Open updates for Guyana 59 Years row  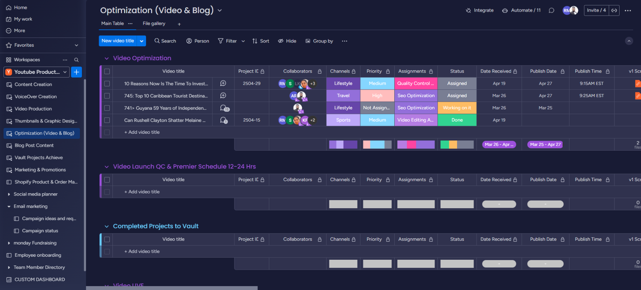224,108
